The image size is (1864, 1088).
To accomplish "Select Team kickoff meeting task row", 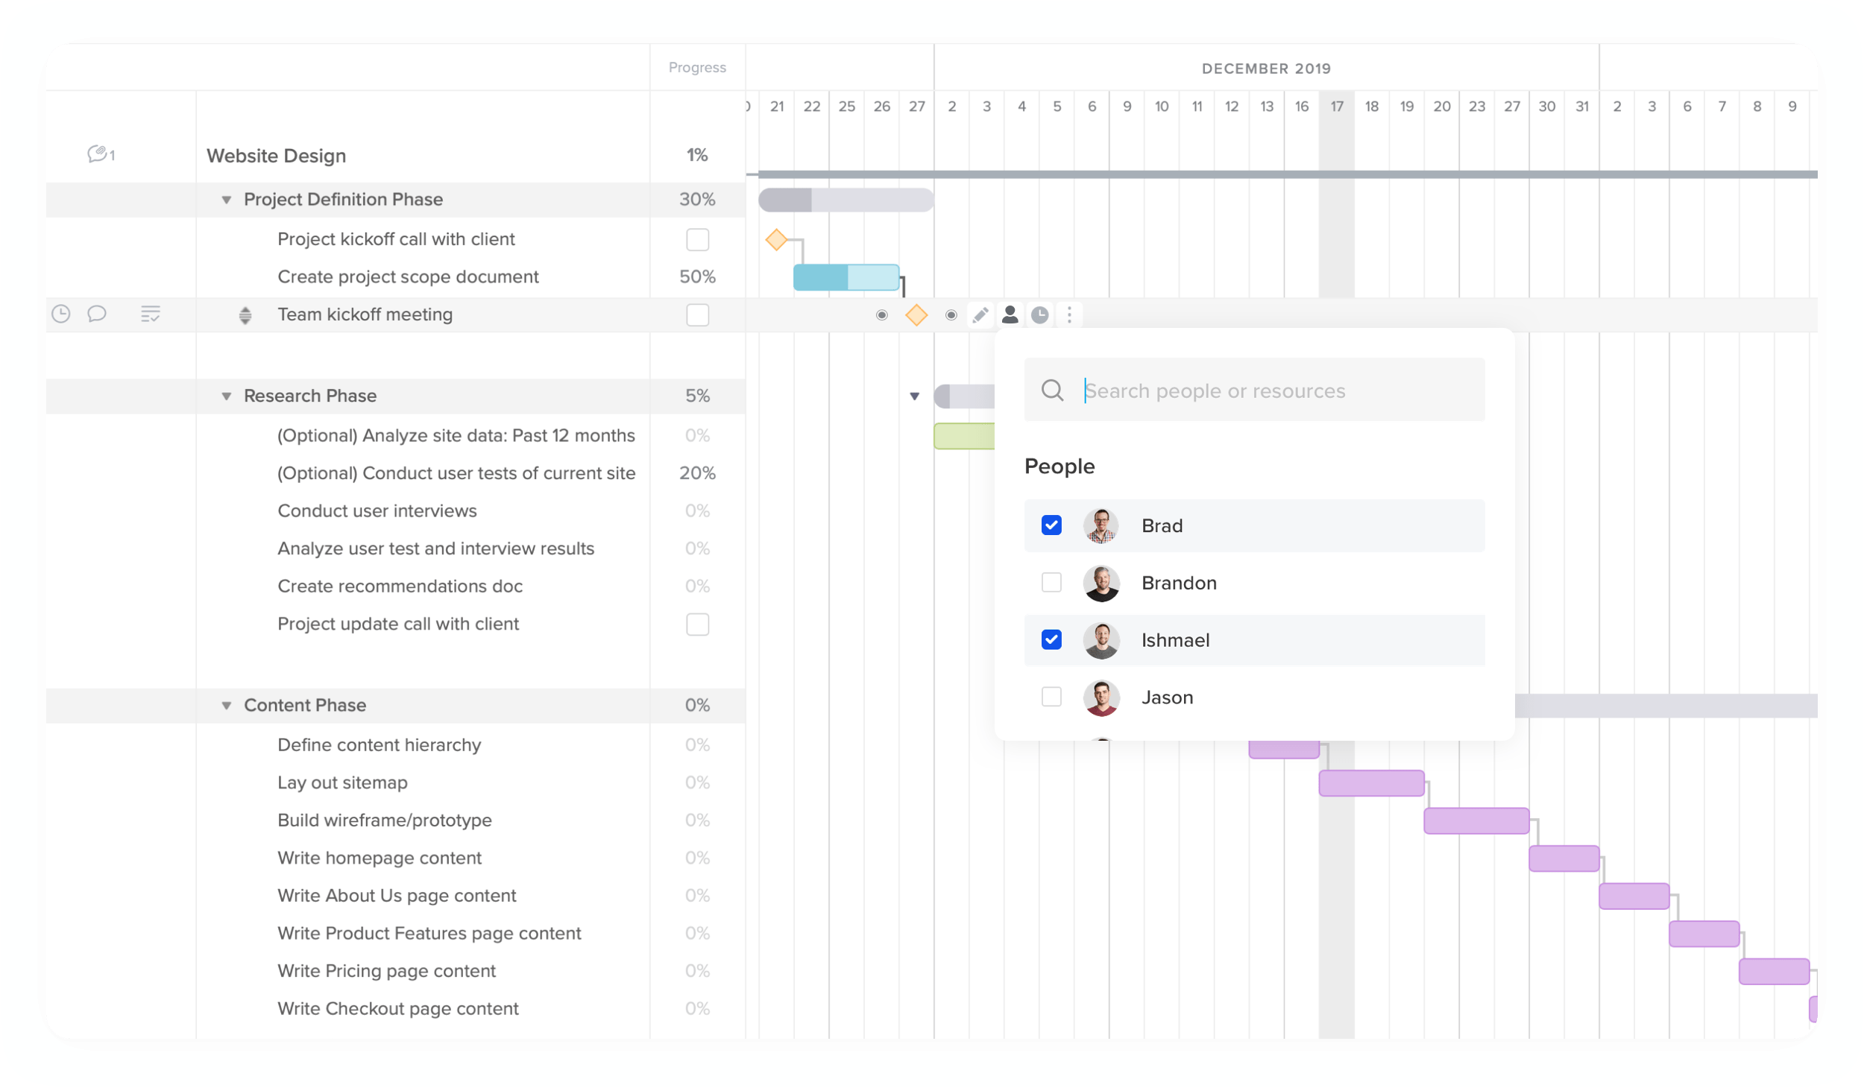I will pyautogui.click(x=365, y=314).
